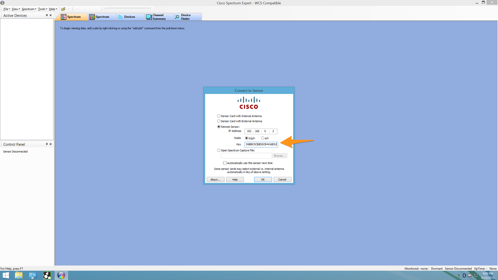Select Sensor Card with External Antenna
Viewport: 498px width, 280px height.
[x=219, y=121]
